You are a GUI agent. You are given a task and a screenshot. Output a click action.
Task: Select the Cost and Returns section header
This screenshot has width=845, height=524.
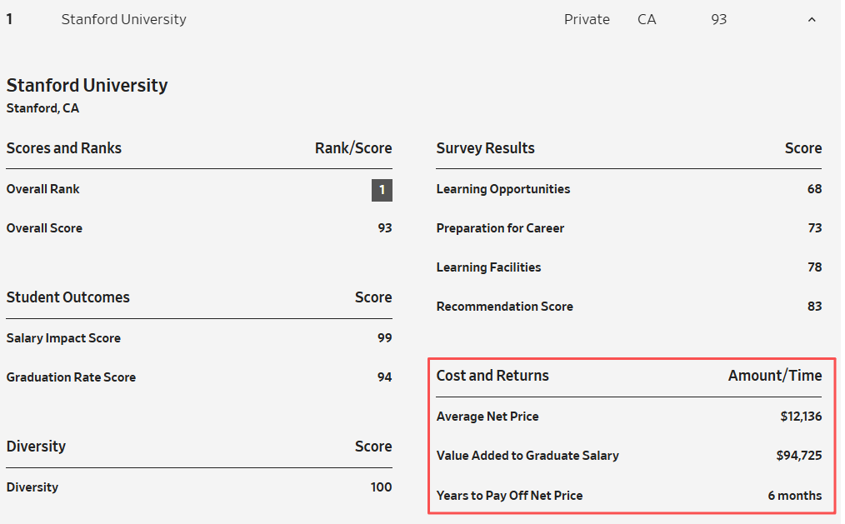(x=492, y=376)
